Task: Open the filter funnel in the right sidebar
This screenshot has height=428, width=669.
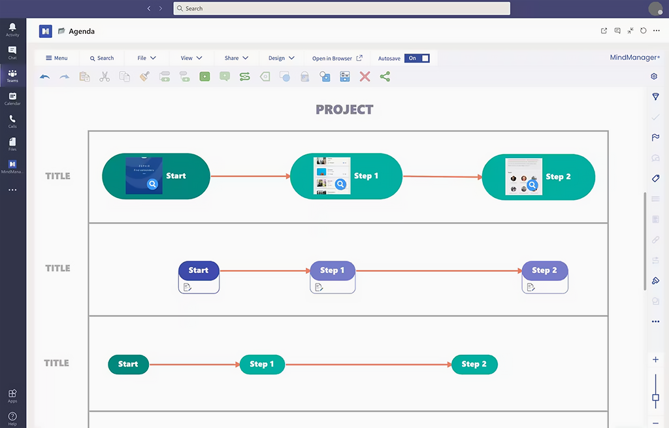Action: tap(655, 97)
